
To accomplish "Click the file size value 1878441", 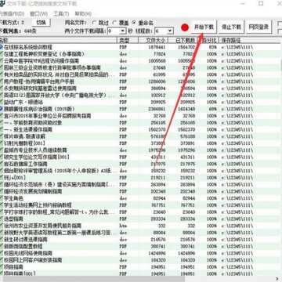I will click(x=157, y=47).
